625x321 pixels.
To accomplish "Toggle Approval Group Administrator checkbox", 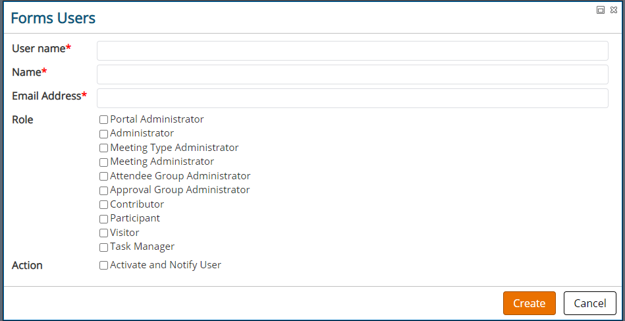I will [103, 190].
